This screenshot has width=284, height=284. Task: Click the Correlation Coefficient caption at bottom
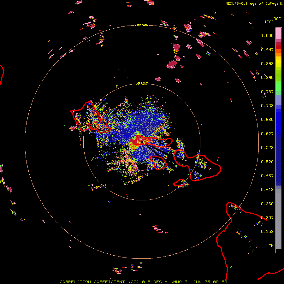pos(143,282)
